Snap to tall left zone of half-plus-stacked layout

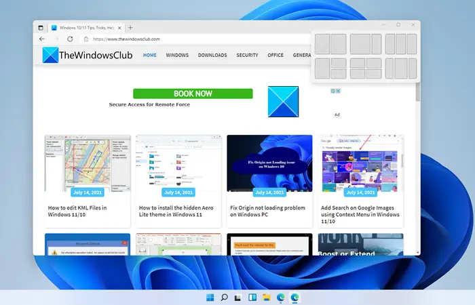322,68
